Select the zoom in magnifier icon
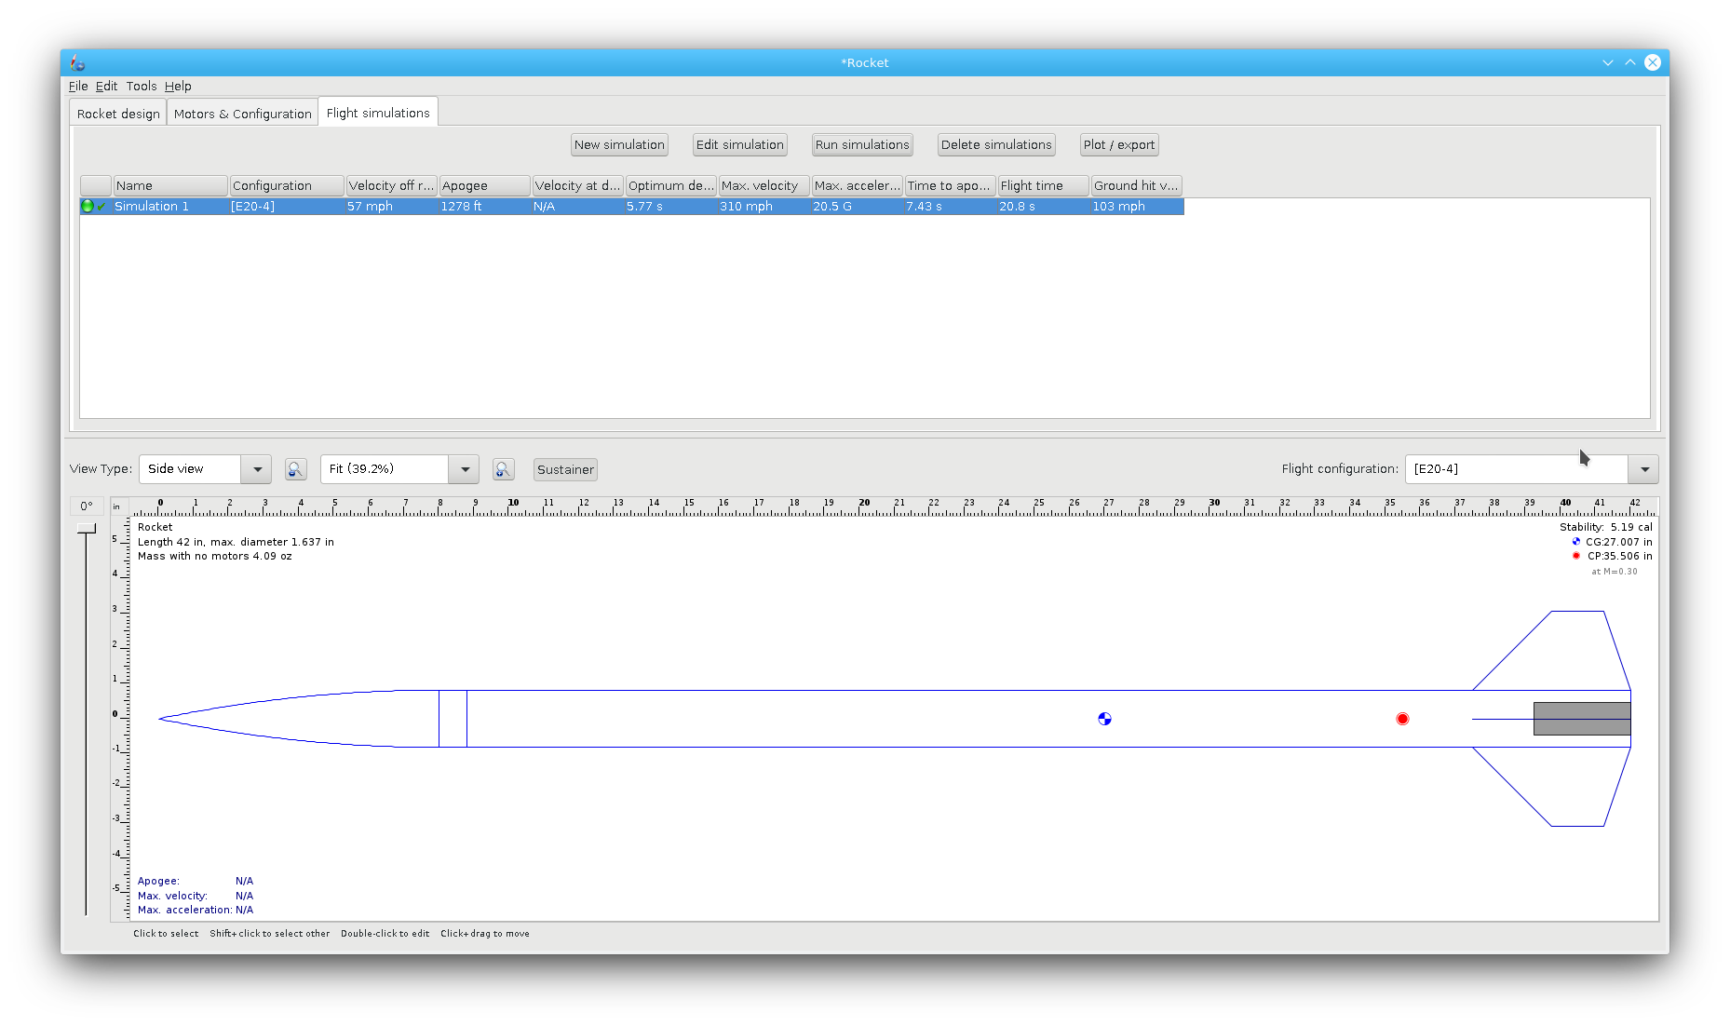 click(x=504, y=468)
